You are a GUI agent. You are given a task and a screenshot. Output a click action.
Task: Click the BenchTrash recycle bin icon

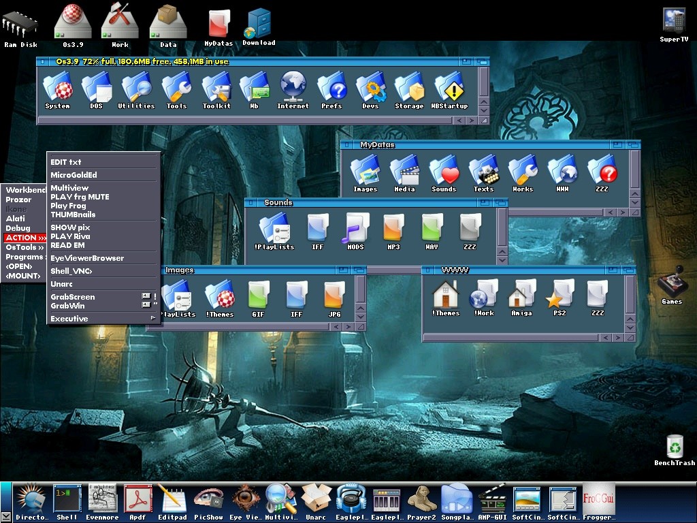click(x=675, y=450)
